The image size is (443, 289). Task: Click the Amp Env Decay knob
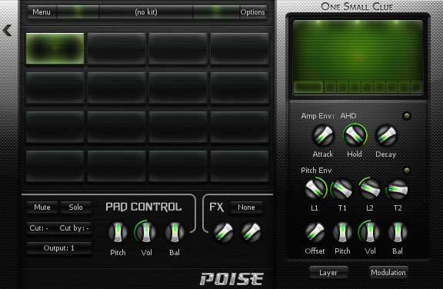[x=386, y=136]
